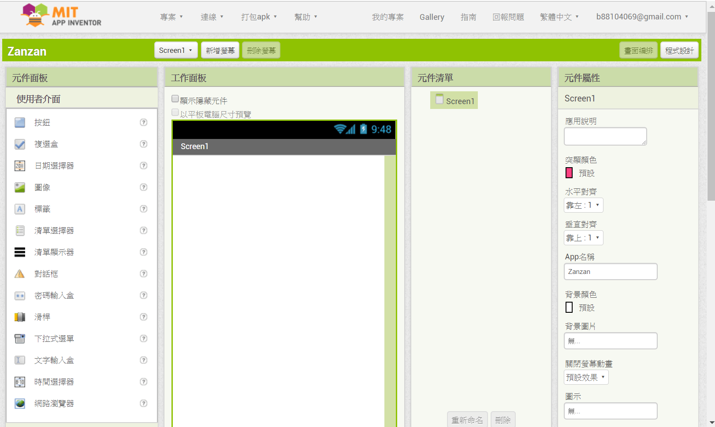Open help for the 網路瀏覽器 component

coord(143,404)
